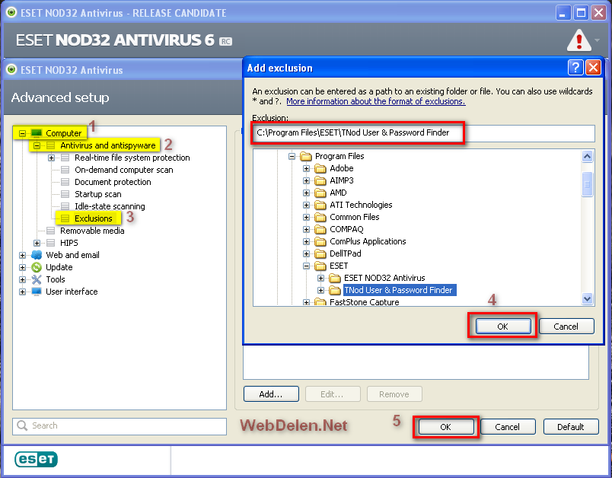Click the User interface monitor icon
The height and width of the screenshot is (478, 612).
(x=37, y=292)
